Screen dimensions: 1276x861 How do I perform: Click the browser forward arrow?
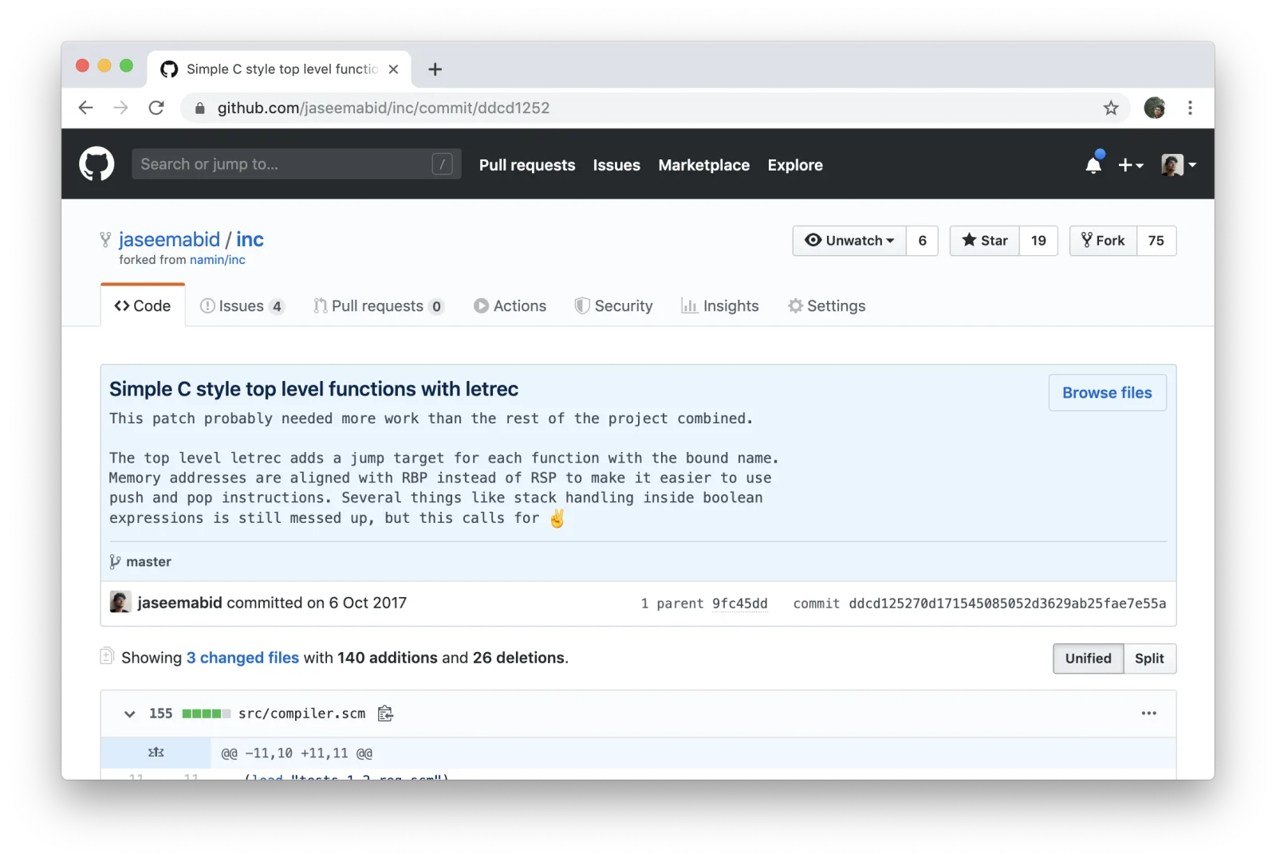(120, 108)
